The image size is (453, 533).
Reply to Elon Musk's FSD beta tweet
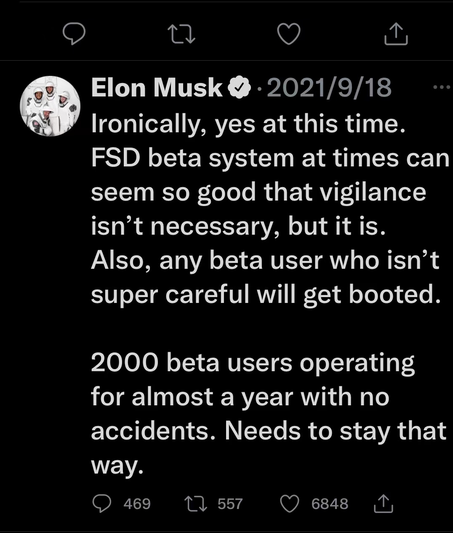101,504
